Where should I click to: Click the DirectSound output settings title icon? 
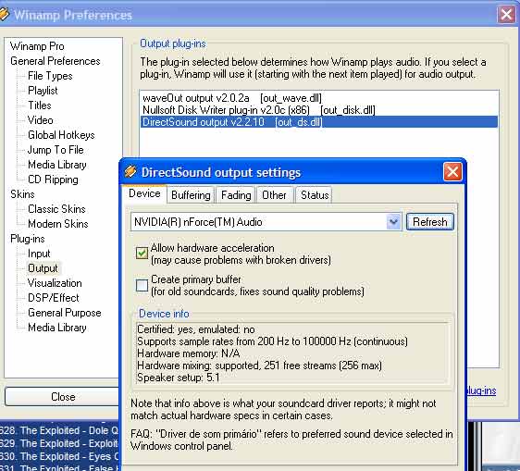[130, 171]
